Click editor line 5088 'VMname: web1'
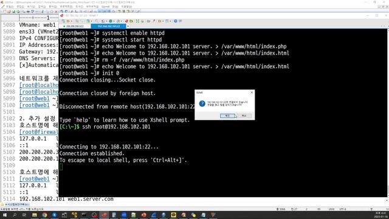389x219 pixels. pos(37,25)
